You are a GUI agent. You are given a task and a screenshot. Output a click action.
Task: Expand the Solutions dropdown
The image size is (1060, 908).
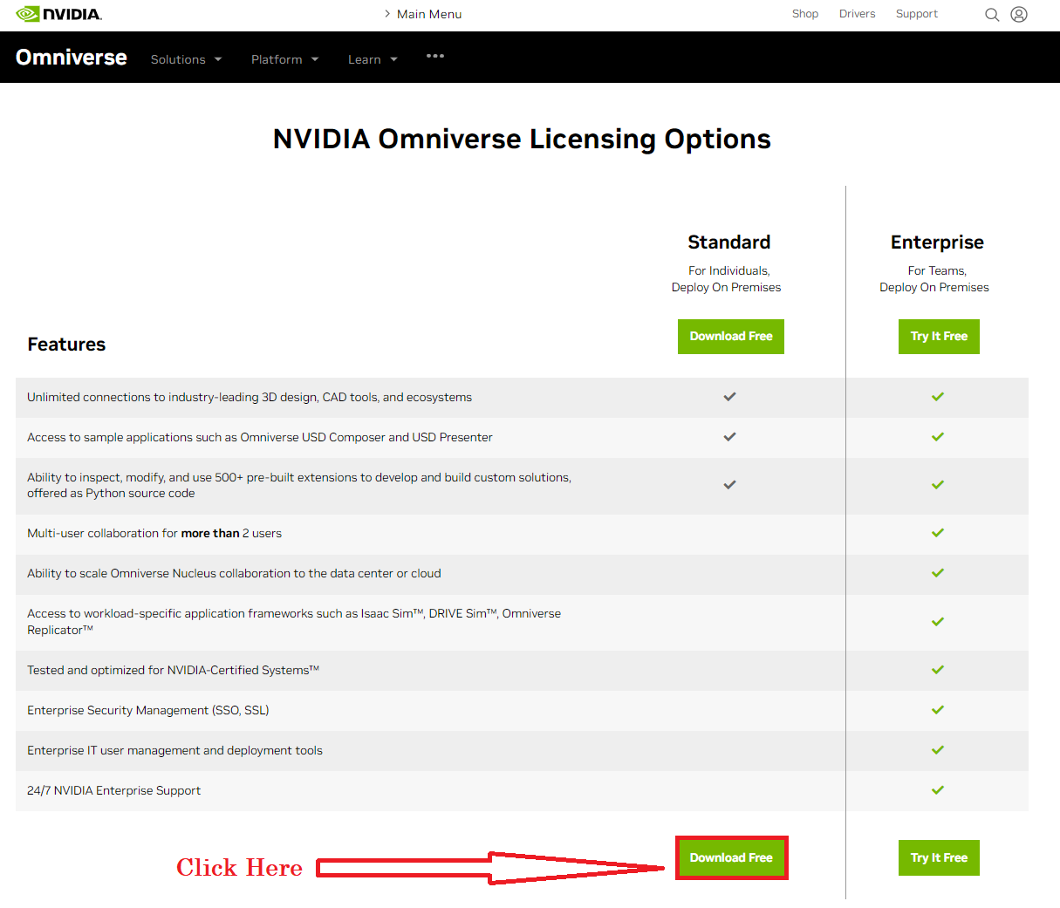(187, 59)
